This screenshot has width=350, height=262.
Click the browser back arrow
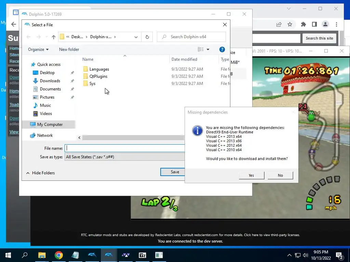point(14,24)
